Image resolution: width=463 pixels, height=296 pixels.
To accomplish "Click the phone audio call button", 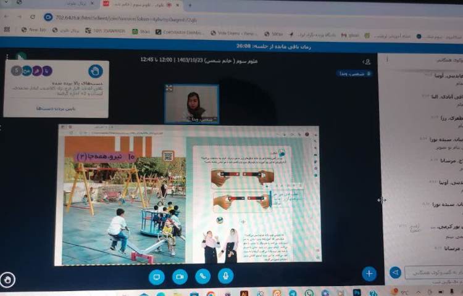I will [x=202, y=277].
